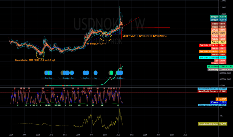The image size is (233, 137).
Task: Click the 2016 label on time axis
Action: click(x=91, y=135)
